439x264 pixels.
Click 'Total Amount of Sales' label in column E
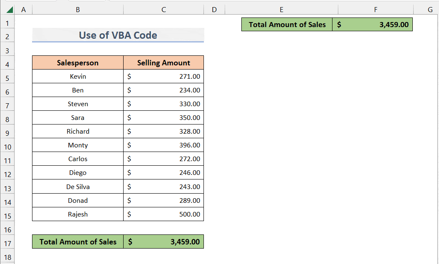(x=287, y=25)
